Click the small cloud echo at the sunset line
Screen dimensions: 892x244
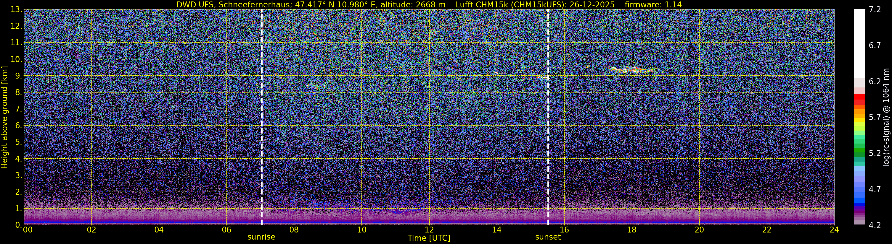(542, 77)
